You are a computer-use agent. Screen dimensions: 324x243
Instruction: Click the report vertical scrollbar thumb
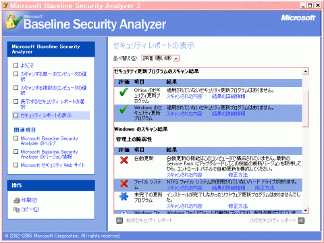[305, 109]
